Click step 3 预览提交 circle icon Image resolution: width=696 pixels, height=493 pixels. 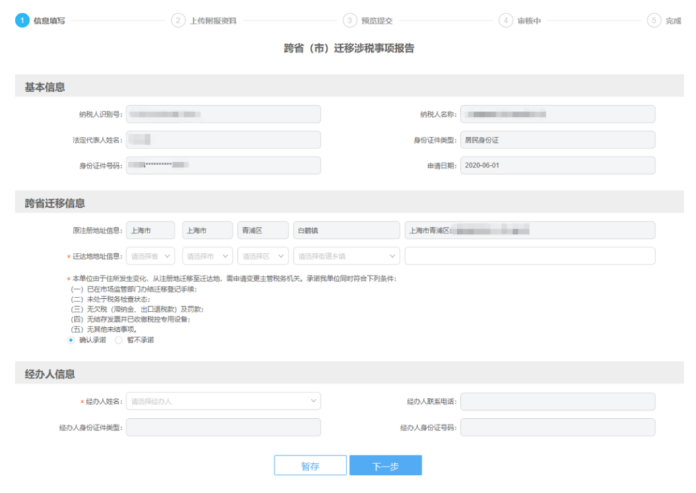click(349, 20)
